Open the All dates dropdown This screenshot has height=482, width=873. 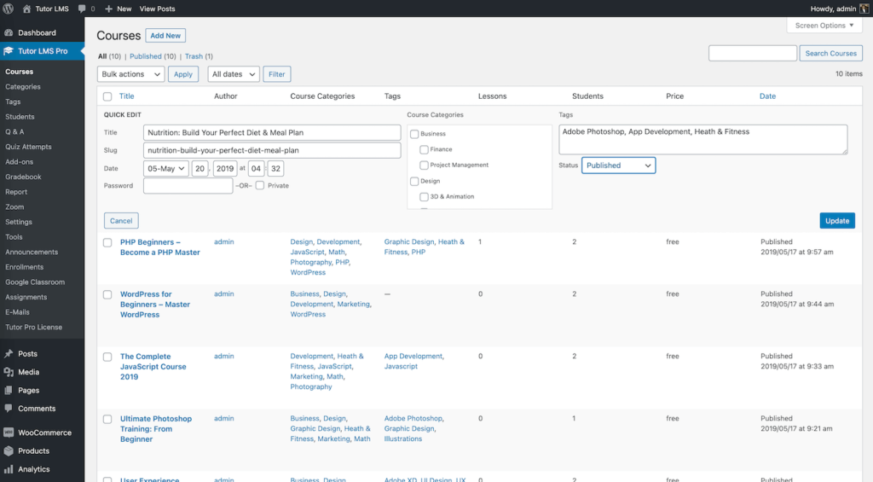point(234,74)
